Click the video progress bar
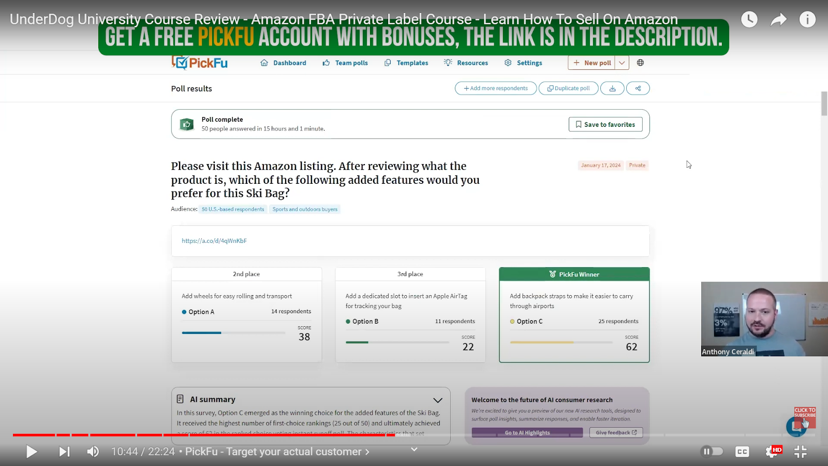Image resolution: width=828 pixels, height=466 pixels. pyautogui.click(x=414, y=435)
